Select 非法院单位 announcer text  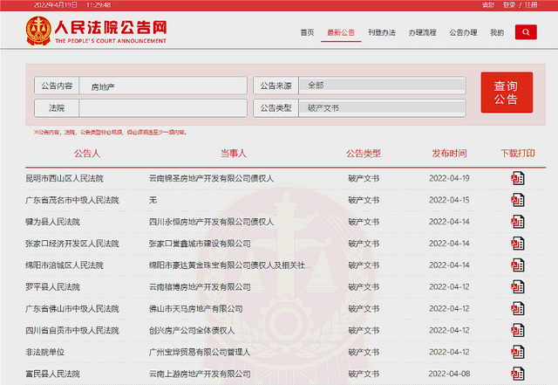(x=44, y=352)
